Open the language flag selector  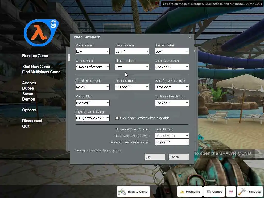231,192
